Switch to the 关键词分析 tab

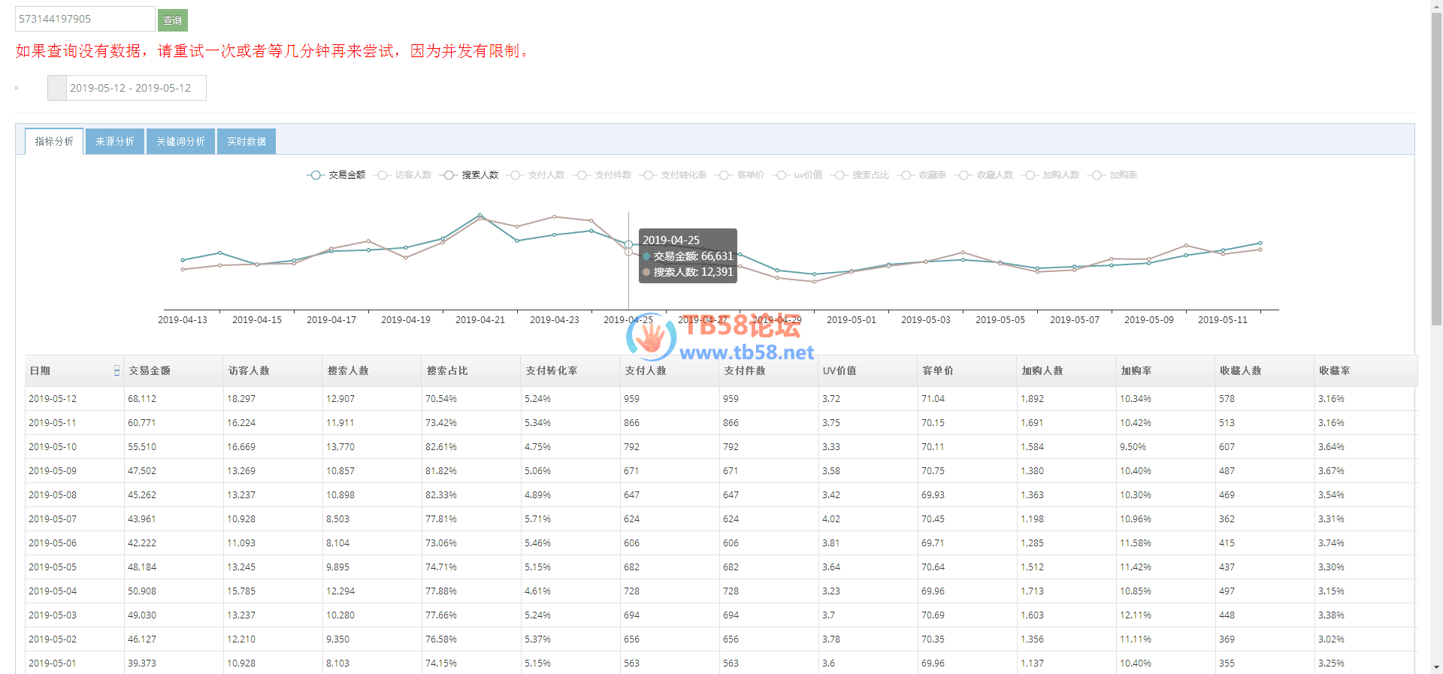coord(180,141)
